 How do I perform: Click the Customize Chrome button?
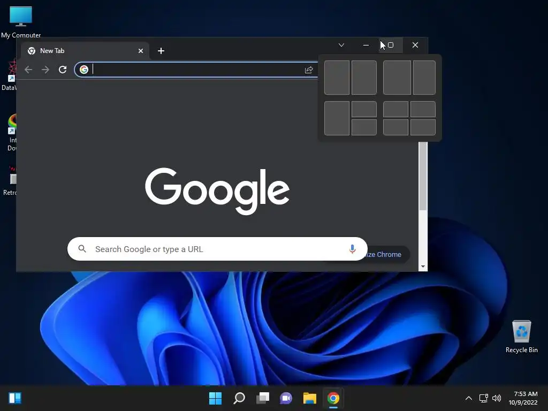tap(386, 254)
